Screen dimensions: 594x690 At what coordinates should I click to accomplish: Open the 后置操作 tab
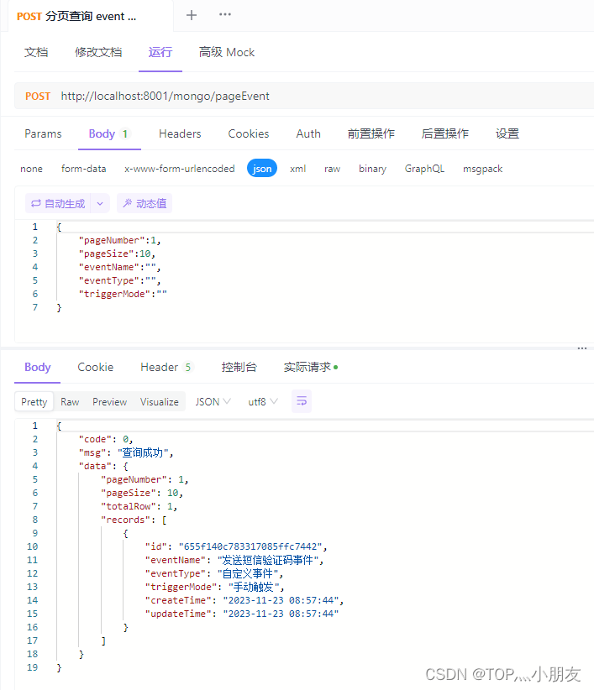pyautogui.click(x=444, y=133)
